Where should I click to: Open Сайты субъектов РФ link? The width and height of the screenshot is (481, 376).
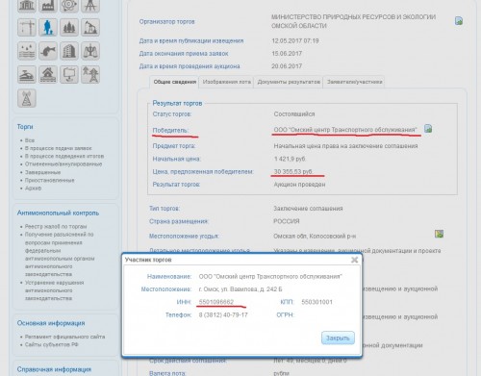(51, 344)
